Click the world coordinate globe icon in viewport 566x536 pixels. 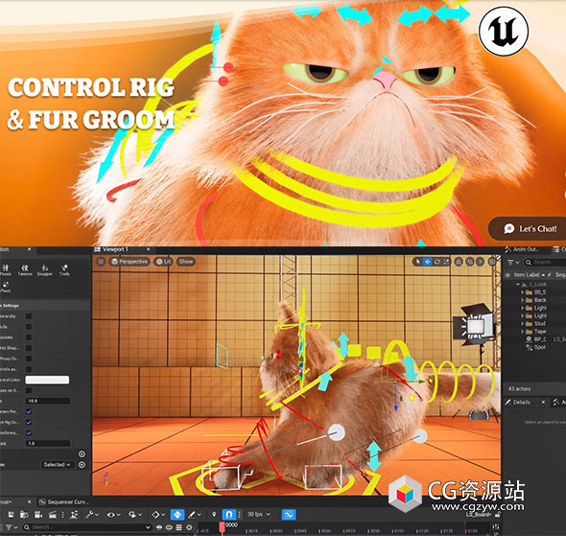[470, 262]
